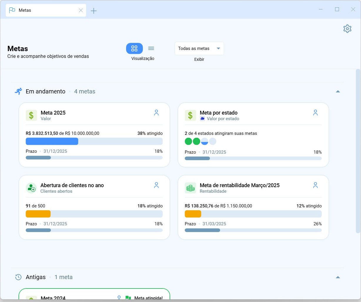Click the dollar icon on Meta 2025 card
Screen dimensions: 361x302
click(x=31, y=115)
